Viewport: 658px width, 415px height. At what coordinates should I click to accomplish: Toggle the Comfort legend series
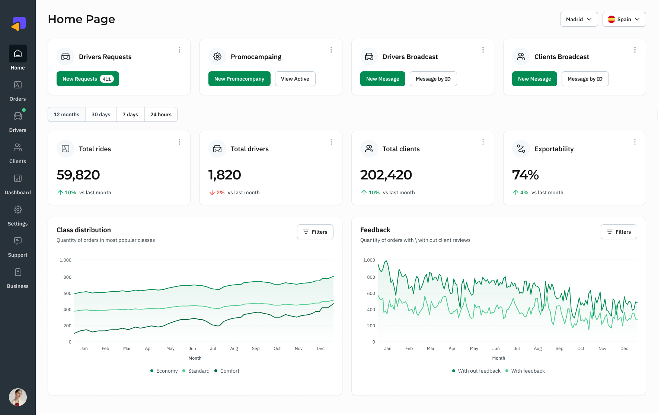pyautogui.click(x=227, y=371)
